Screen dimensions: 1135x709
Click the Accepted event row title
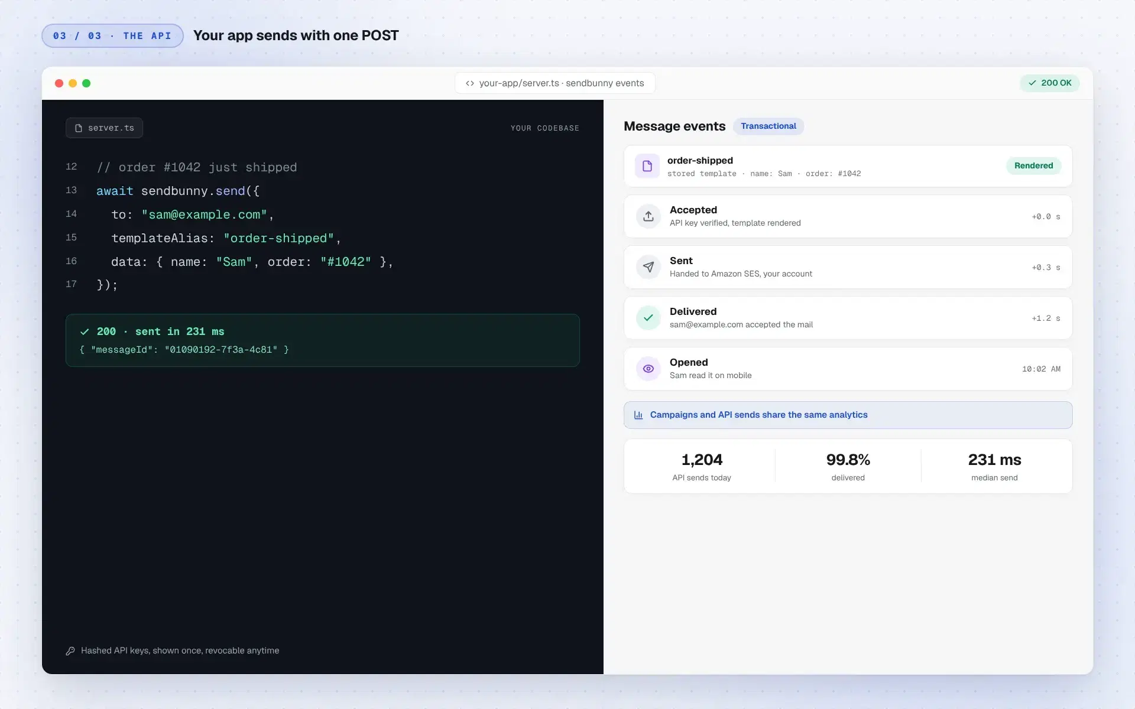693,210
